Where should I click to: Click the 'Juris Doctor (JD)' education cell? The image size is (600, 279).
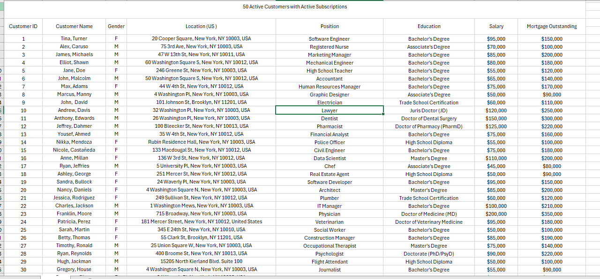[429, 110]
